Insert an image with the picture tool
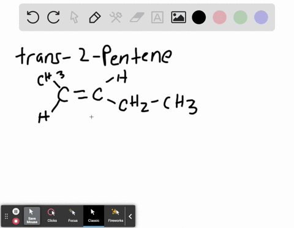The width and height of the screenshot is (294, 228). [178, 17]
